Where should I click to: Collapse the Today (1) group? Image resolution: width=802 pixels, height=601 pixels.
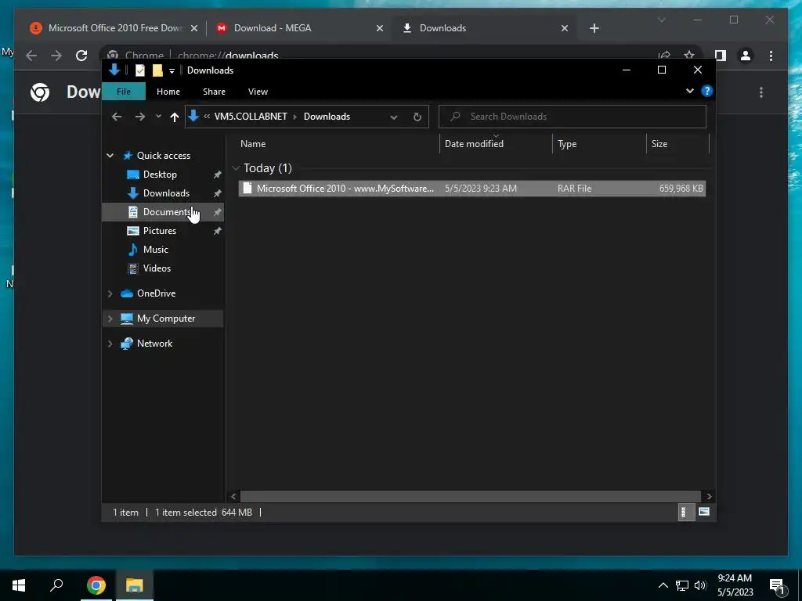236,168
